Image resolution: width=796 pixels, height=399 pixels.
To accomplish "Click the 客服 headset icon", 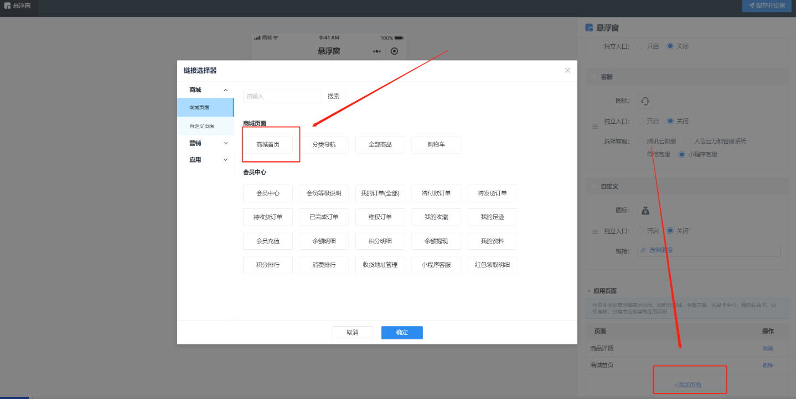I will [x=645, y=101].
